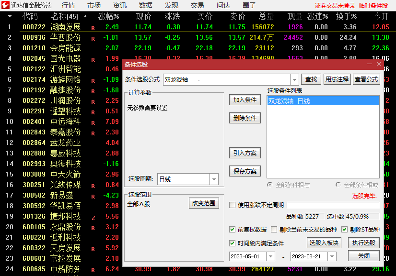Click 临时条件股 link
Viewport: 396px width, 276px height.
pos(373,6)
